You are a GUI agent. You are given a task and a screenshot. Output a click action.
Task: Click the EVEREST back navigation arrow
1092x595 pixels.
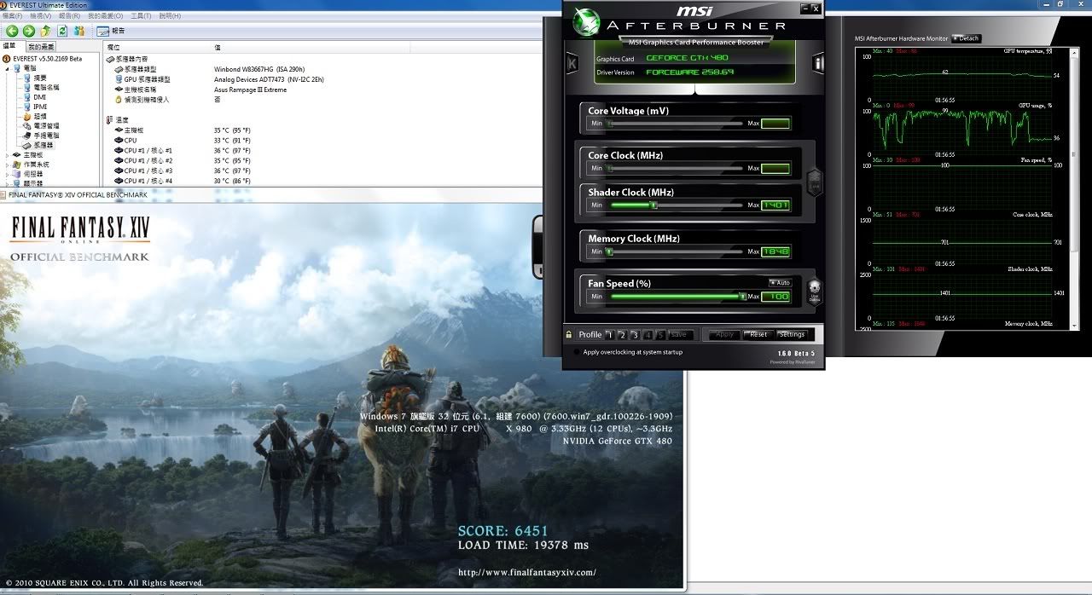[12, 31]
